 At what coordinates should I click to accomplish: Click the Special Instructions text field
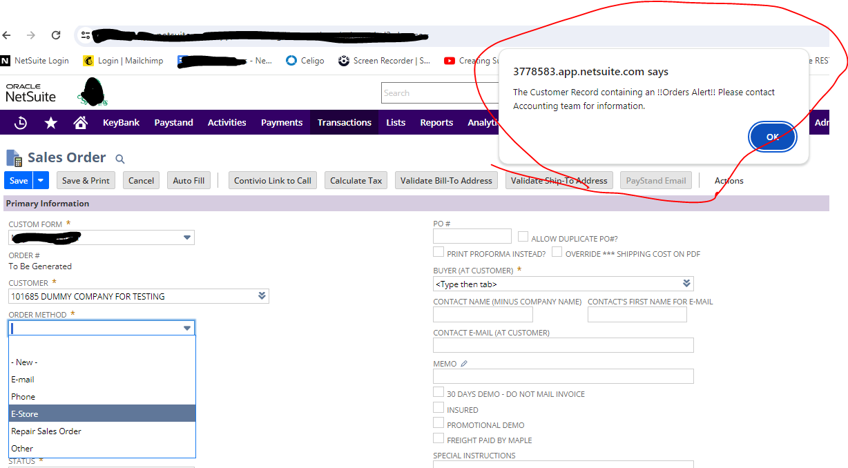tap(563, 464)
